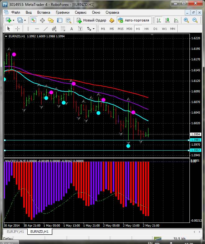This screenshot has height=244, width=205.
Task: Open the Графики menu
Action: [63, 12]
